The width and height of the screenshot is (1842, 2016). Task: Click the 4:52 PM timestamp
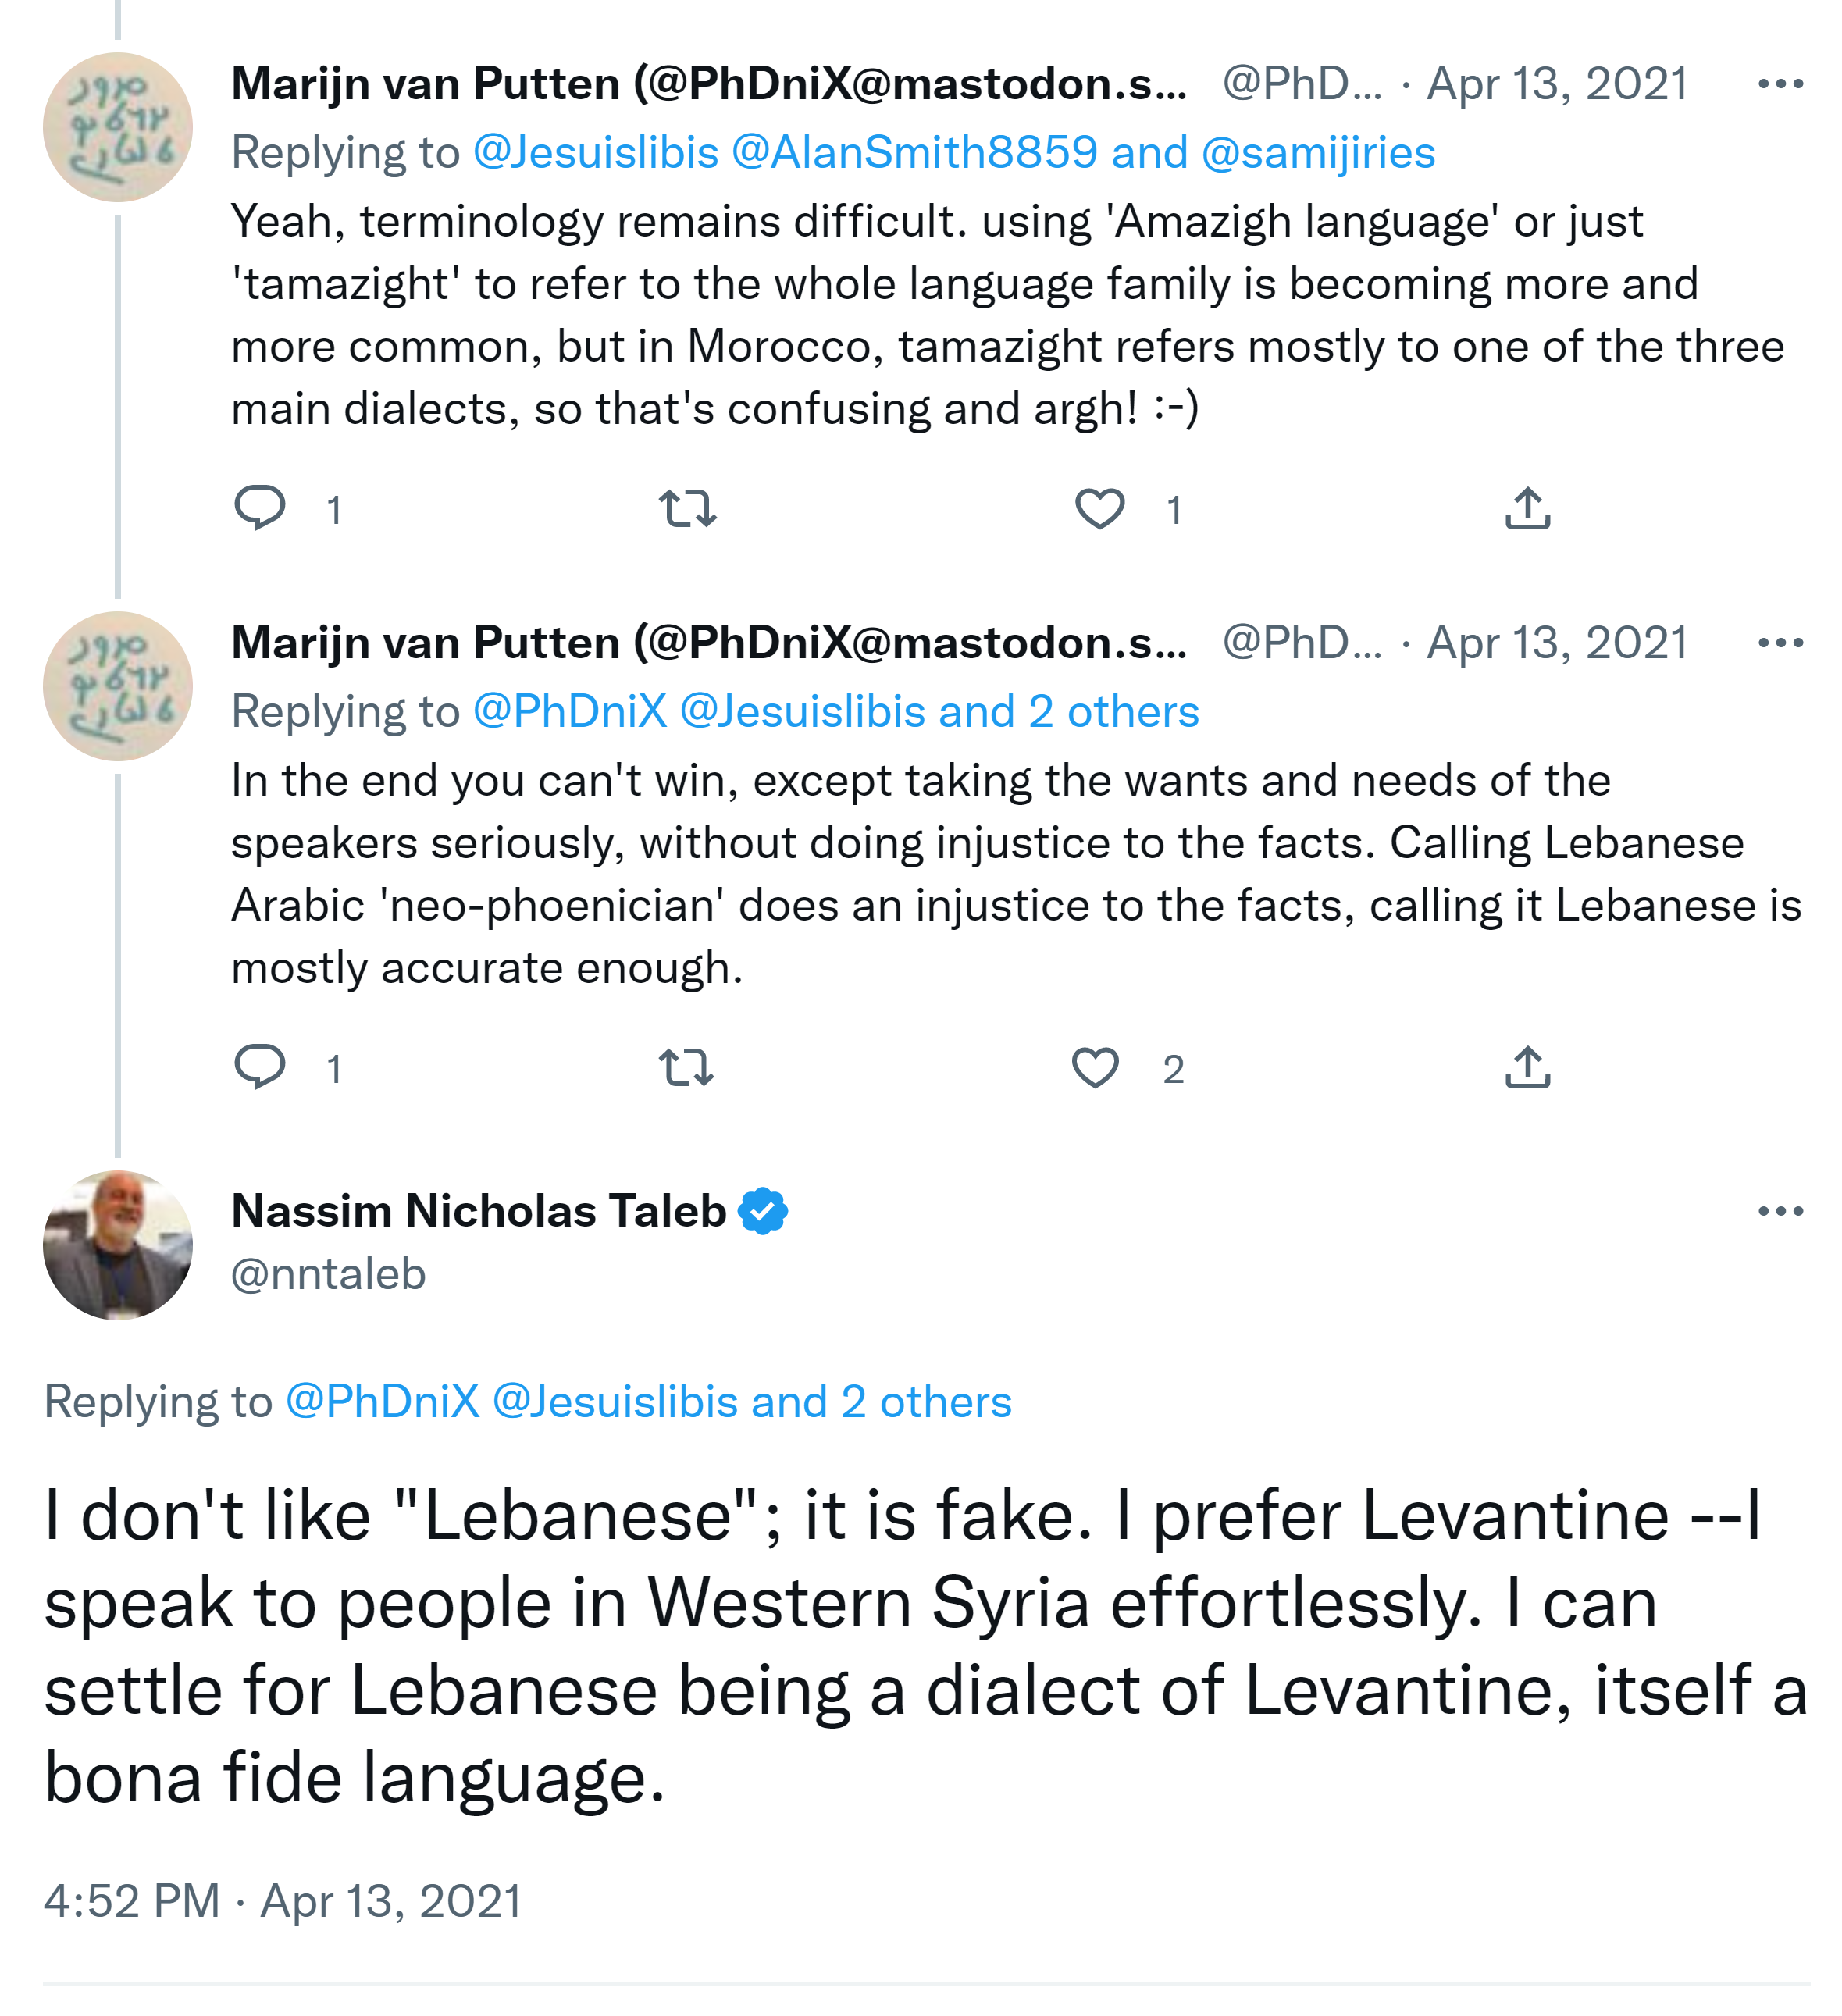[131, 1900]
